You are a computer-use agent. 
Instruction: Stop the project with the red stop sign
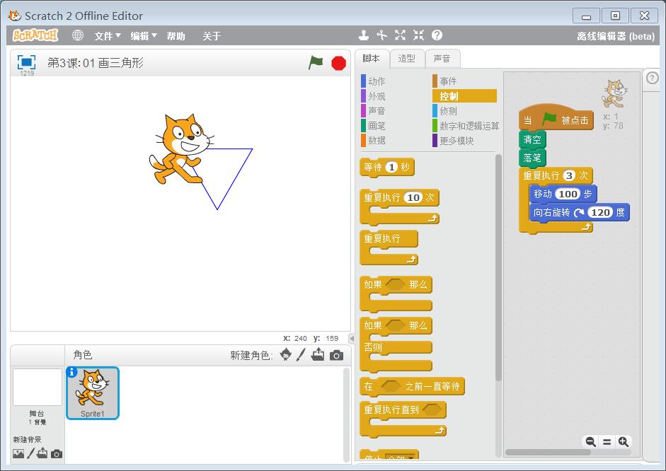tap(338, 63)
